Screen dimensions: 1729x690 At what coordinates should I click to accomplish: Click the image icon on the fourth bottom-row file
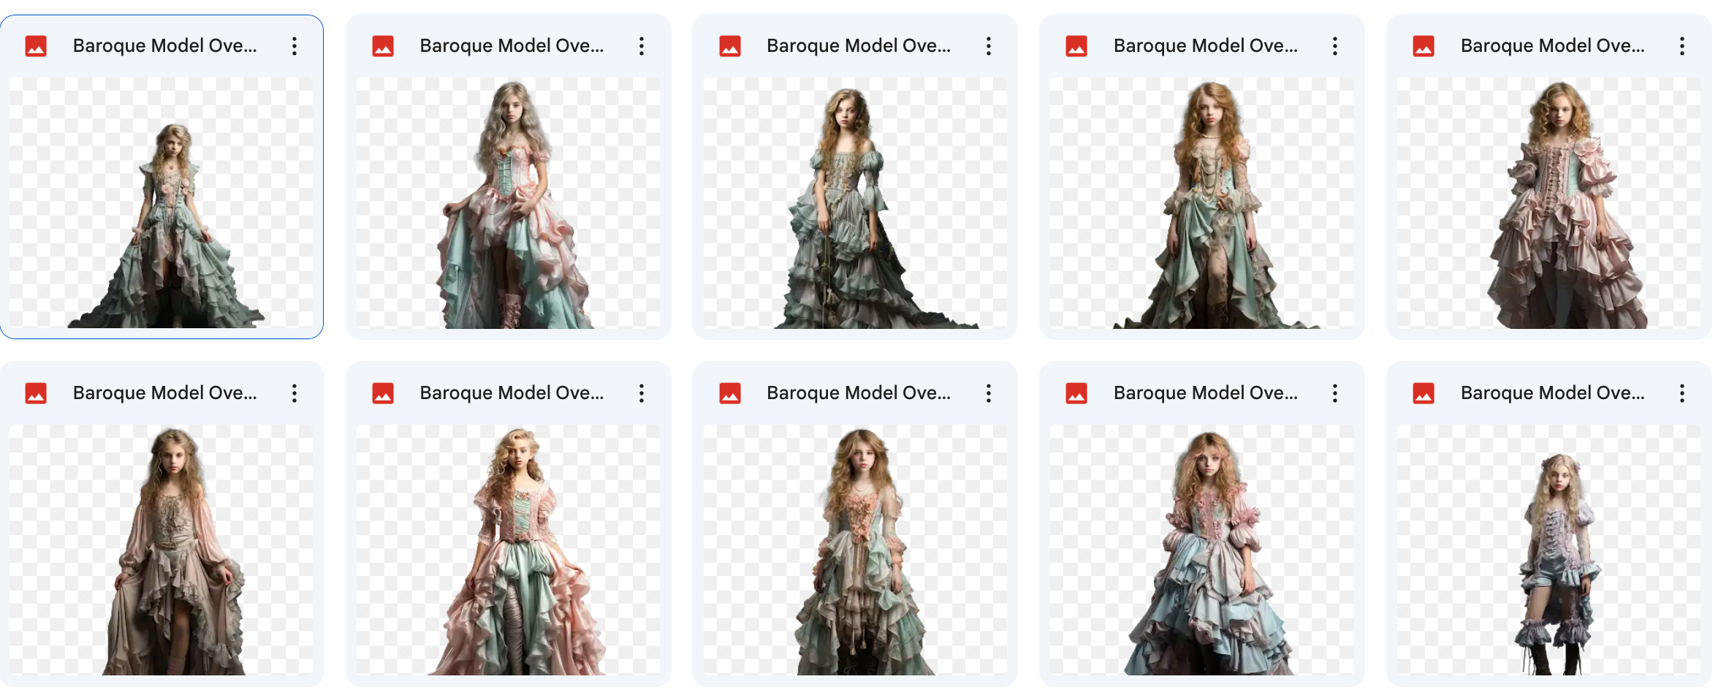pos(1077,393)
